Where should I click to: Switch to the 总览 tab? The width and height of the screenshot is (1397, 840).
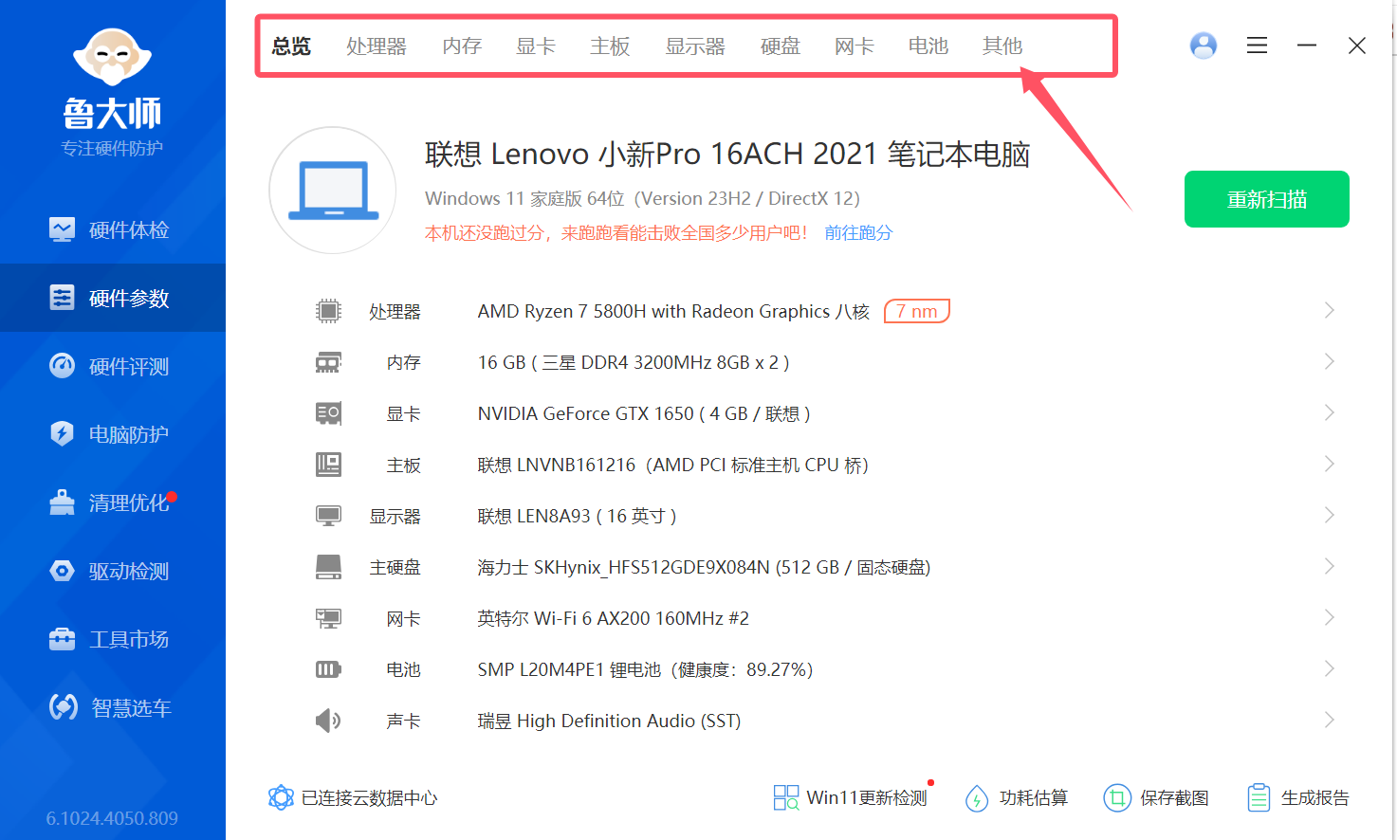pyautogui.click(x=291, y=46)
